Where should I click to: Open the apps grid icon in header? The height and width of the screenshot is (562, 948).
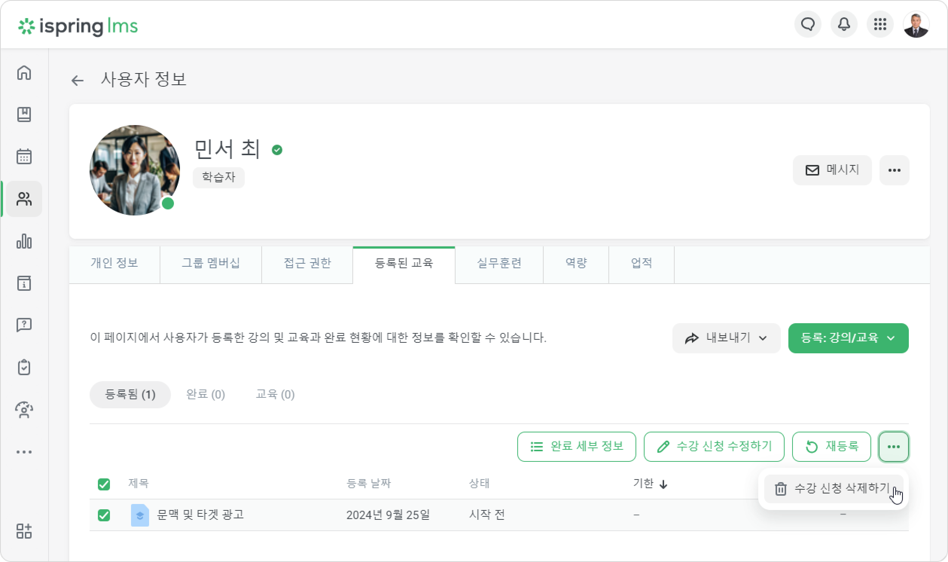coord(880,24)
